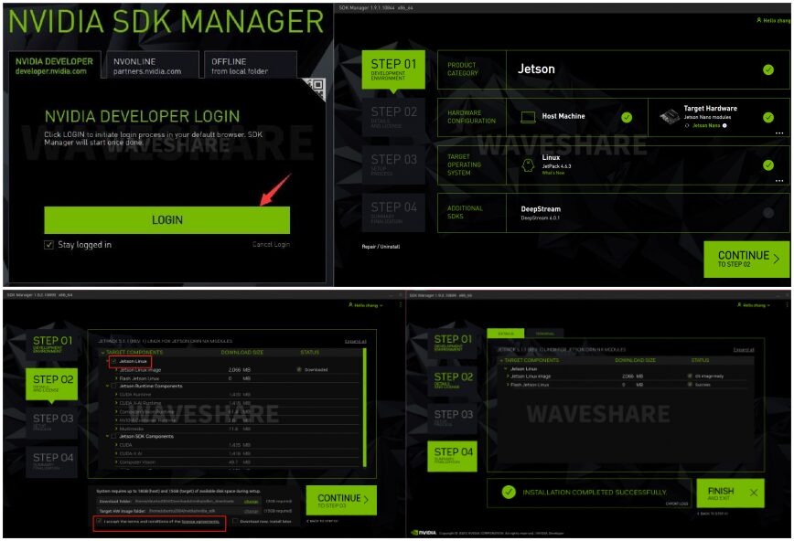Viewport: 794px width, 541px height.
Task: Enable Download now, install later option
Action: [x=235, y=519]
